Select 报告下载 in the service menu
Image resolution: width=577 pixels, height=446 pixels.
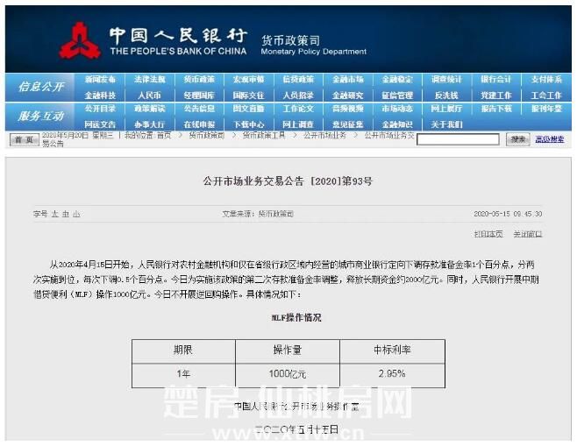496,109
